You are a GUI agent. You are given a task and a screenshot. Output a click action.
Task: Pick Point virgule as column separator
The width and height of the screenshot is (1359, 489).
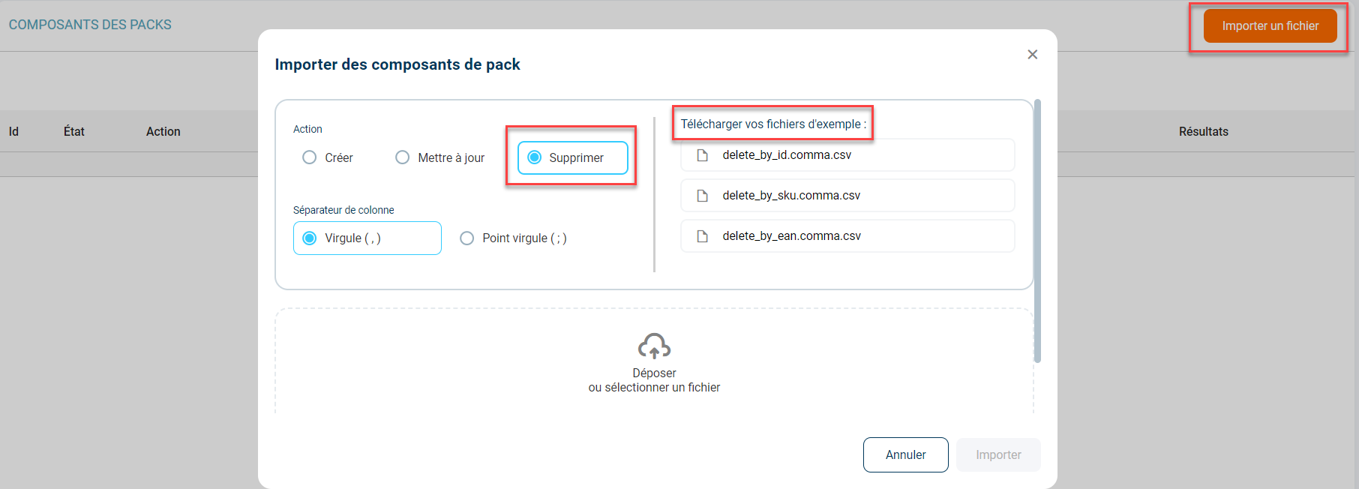tap(467, 238)
